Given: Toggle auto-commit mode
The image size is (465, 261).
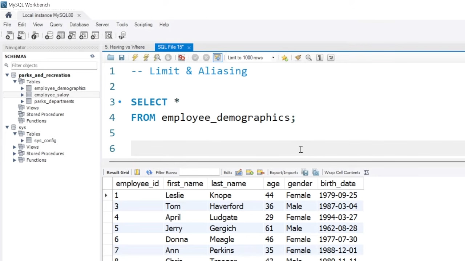Looking at the screenshot, I should click(x=217, y=58).
